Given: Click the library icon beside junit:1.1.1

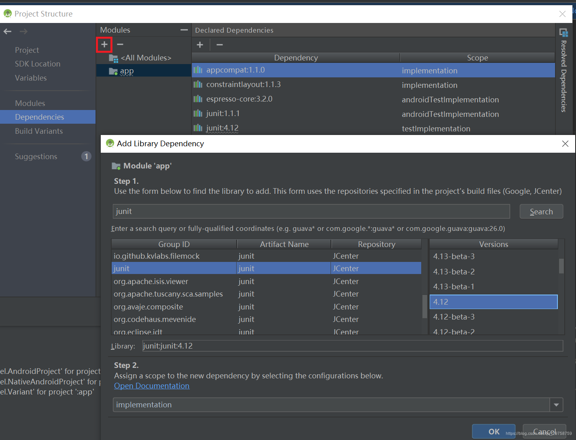Looking at the screenshot, I should [x=198, y=114].
